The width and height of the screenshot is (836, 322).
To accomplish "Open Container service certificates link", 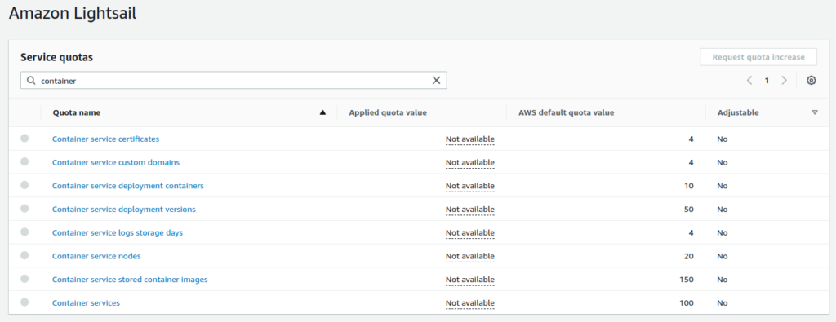I will coord(105,139).
